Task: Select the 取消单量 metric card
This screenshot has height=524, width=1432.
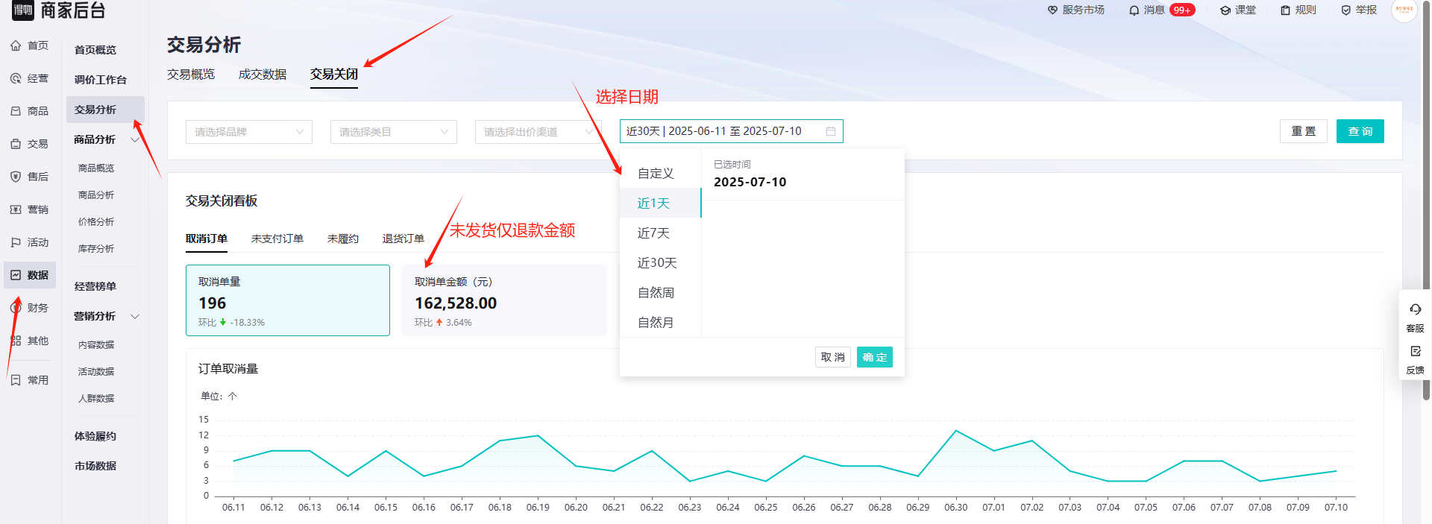Action: [288, 300]
